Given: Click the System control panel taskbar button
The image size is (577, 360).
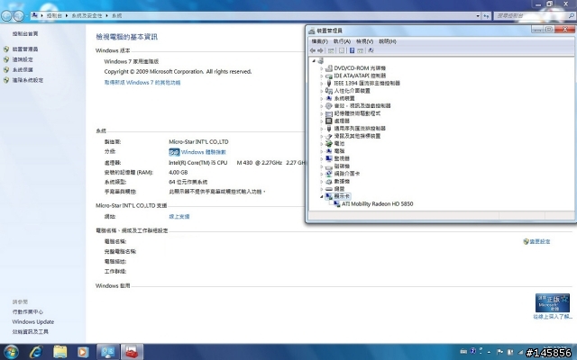Looking at the screenshot, I should (107, 352).
